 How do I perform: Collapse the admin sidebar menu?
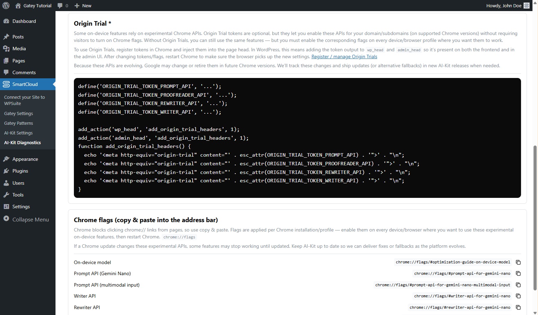(x=30, y=219)
